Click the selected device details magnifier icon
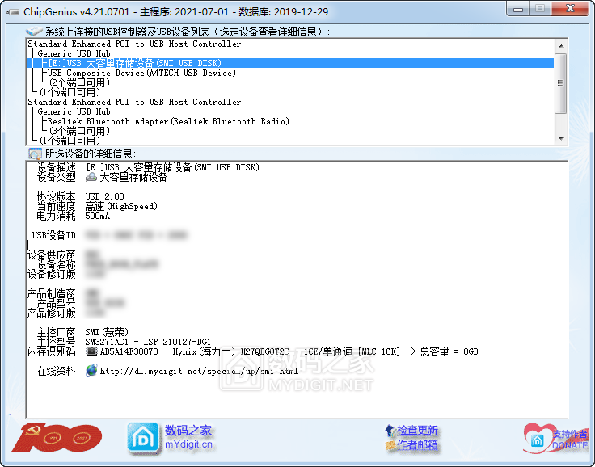Viewport: 595px width, 467px height. 35,154
